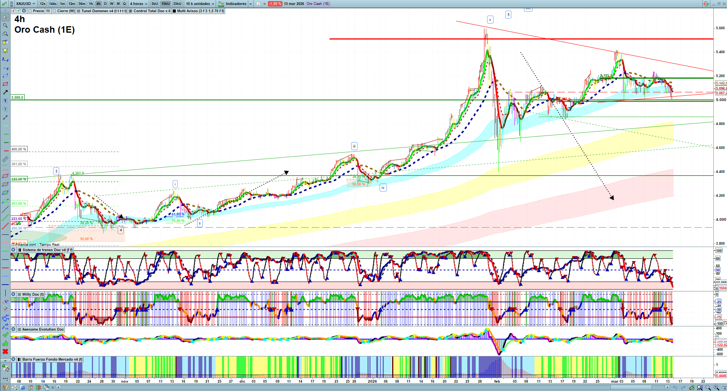This screenshot has height=391, width=727.
Task: Select the arrow drawing tool
Action: 5,92
